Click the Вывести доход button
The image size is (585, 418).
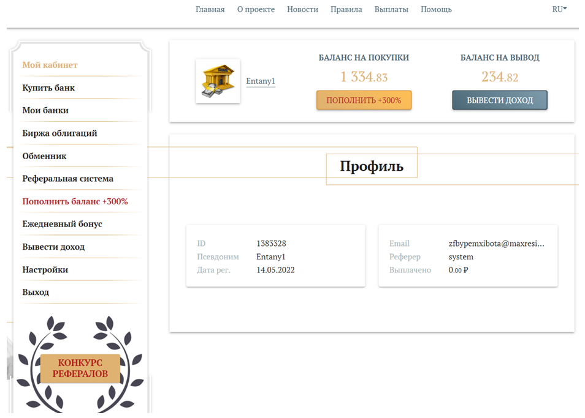point(500,100)
